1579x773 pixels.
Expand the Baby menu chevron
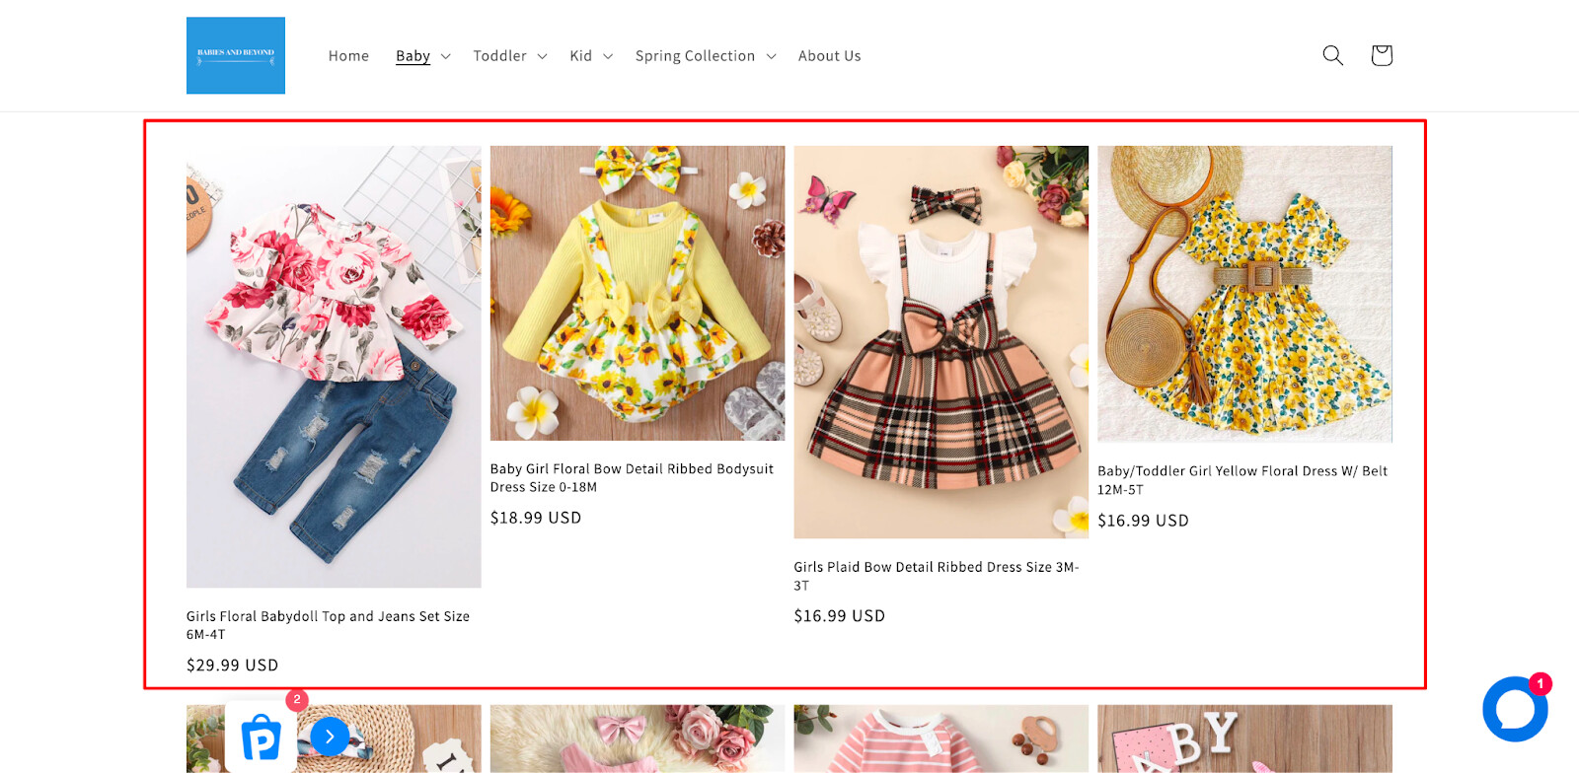pyautogui.click(x=445, y=56)
